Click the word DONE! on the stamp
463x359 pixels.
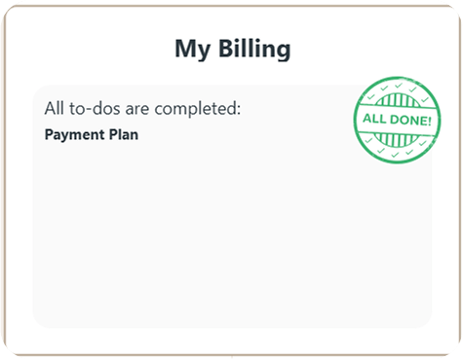click(x=411, y=121)
